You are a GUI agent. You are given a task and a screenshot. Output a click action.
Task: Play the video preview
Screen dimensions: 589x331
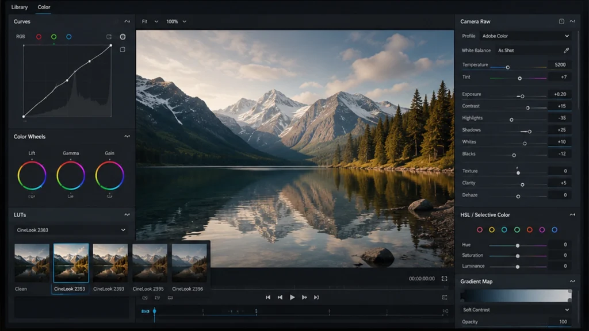tap(292, 297)
